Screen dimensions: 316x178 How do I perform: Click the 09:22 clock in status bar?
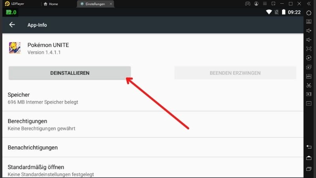(294, 12)
